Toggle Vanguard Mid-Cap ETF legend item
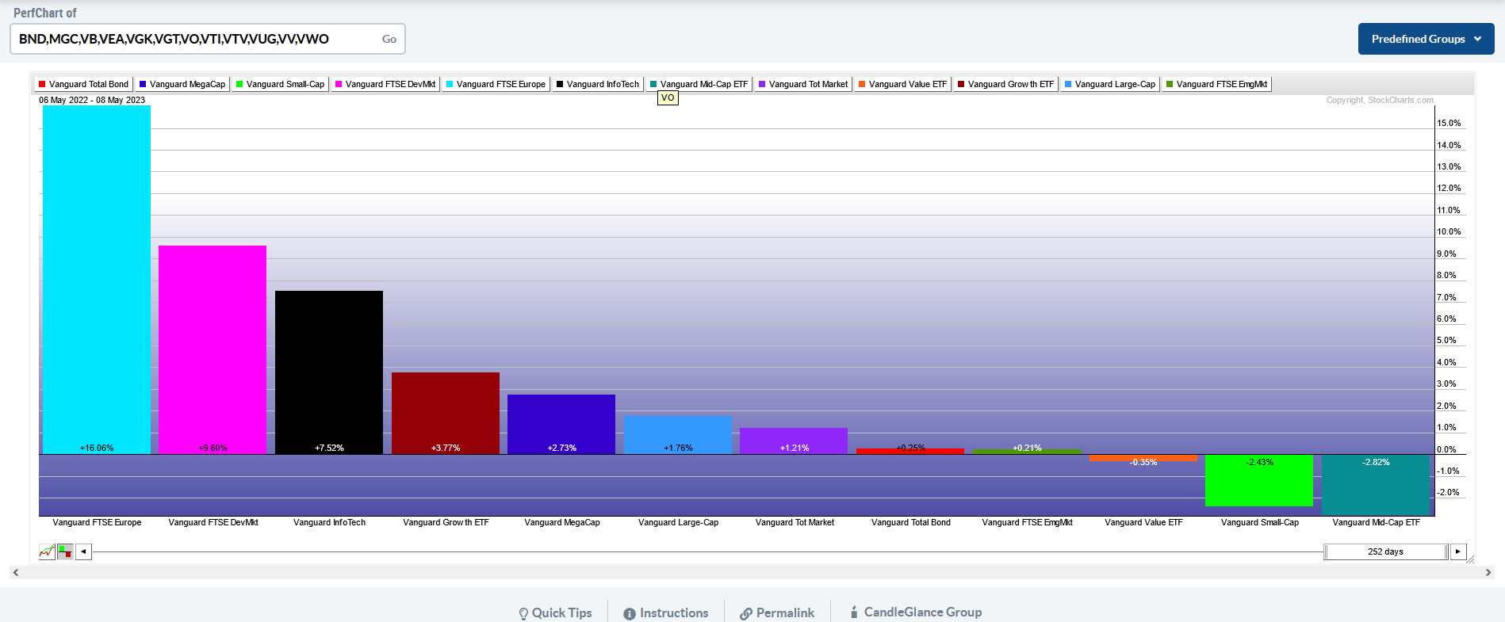 point(699,84)
